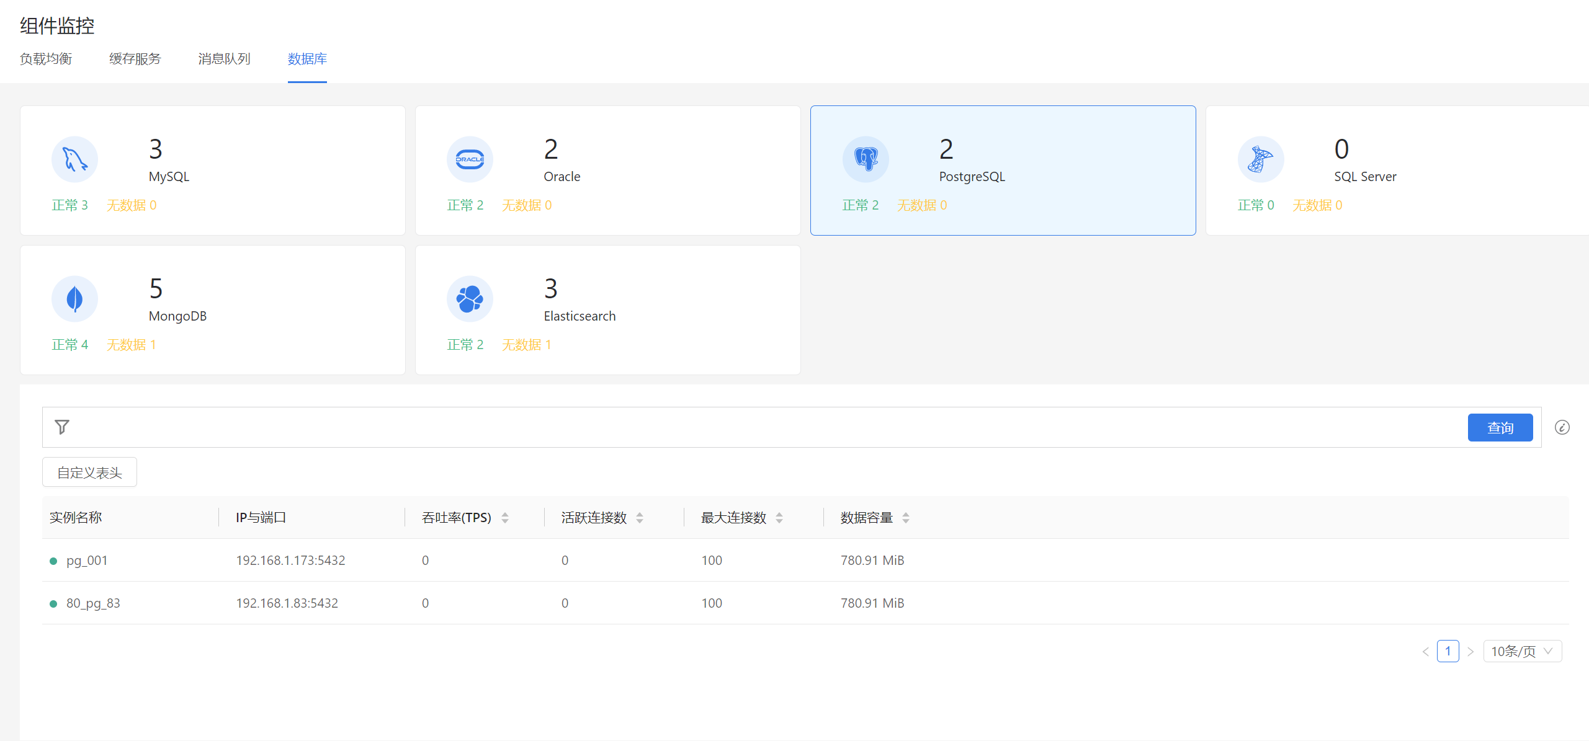Click 80_pg_83 green status dot
This screenshot has width=1589, height=741.
click(x=53, y=604)
